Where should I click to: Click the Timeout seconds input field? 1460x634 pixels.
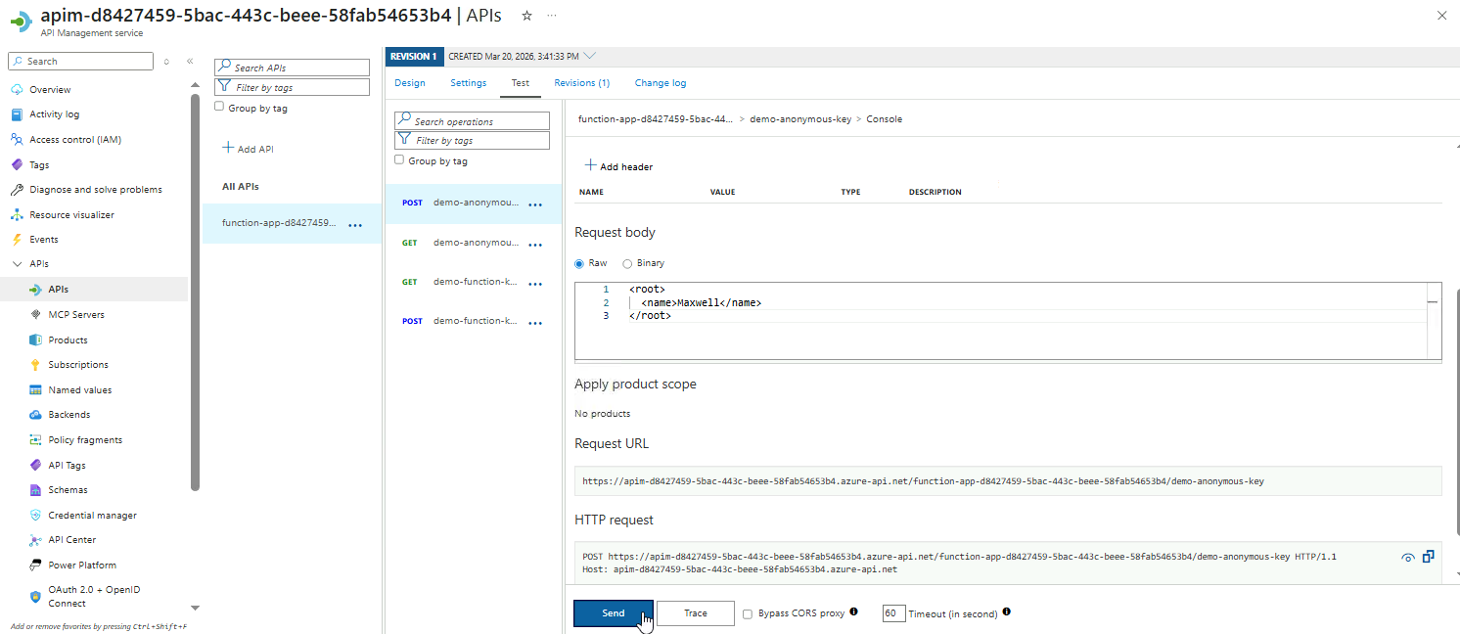coord(893,613)
